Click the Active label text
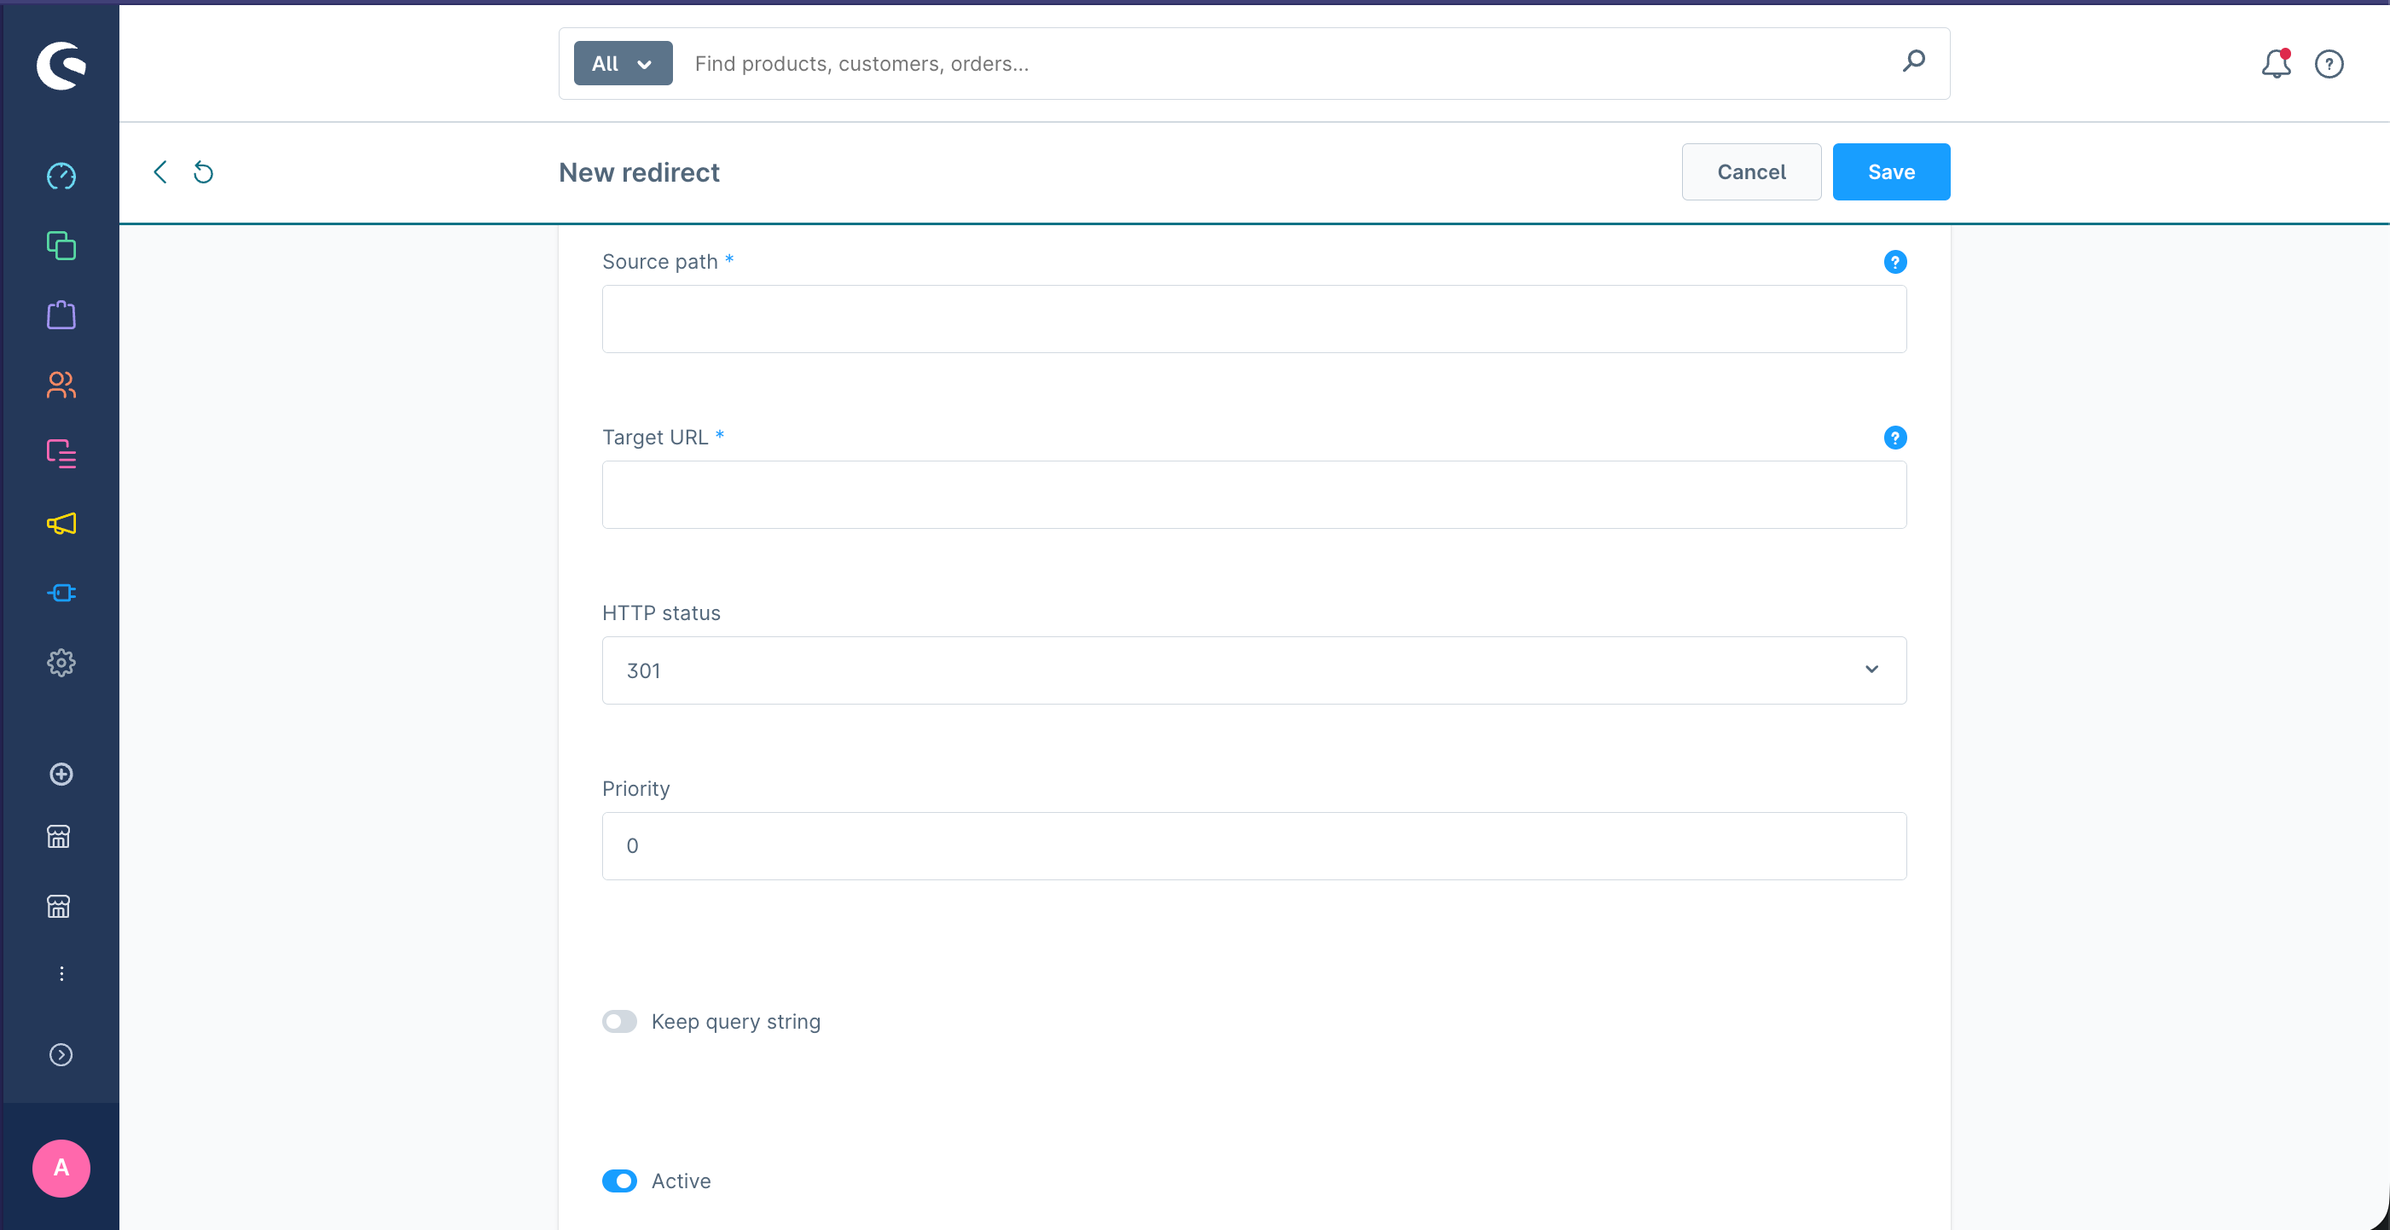This screenshot has height=1230, width=2390. [x=681, y=1181]
